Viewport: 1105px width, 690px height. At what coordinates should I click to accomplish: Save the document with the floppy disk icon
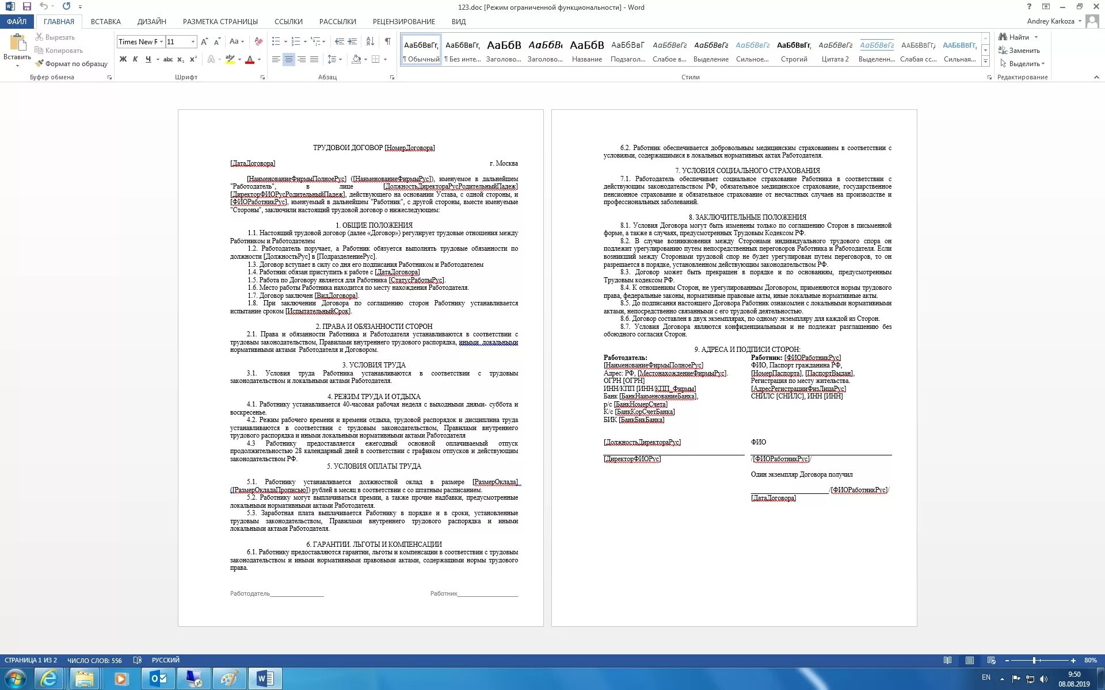(27, 6)
